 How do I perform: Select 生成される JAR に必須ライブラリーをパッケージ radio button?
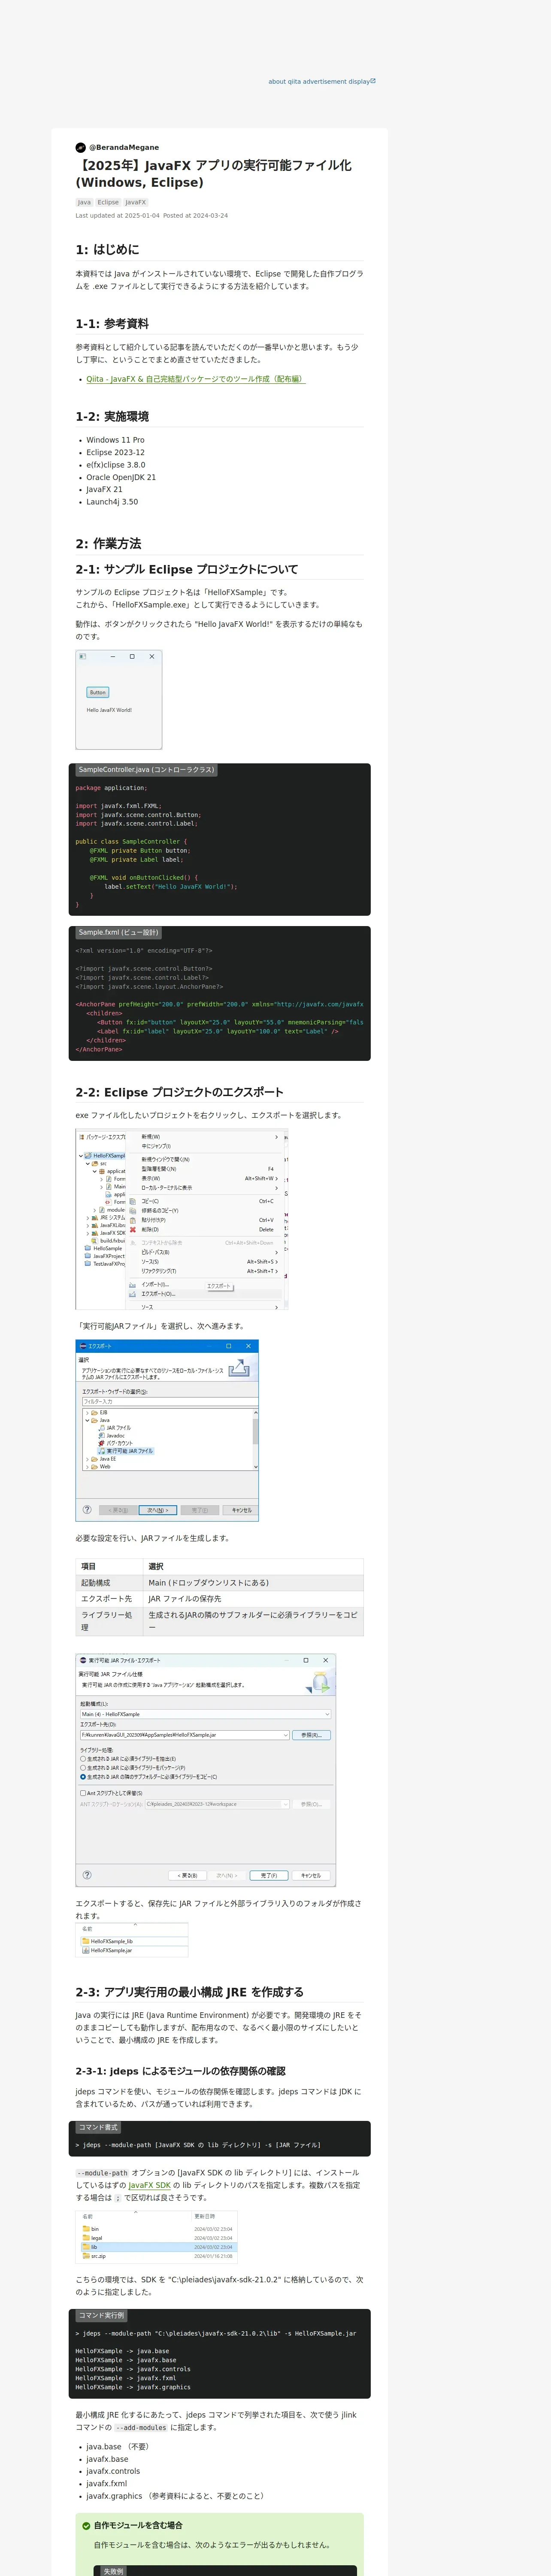click(x=83, y=1768)
